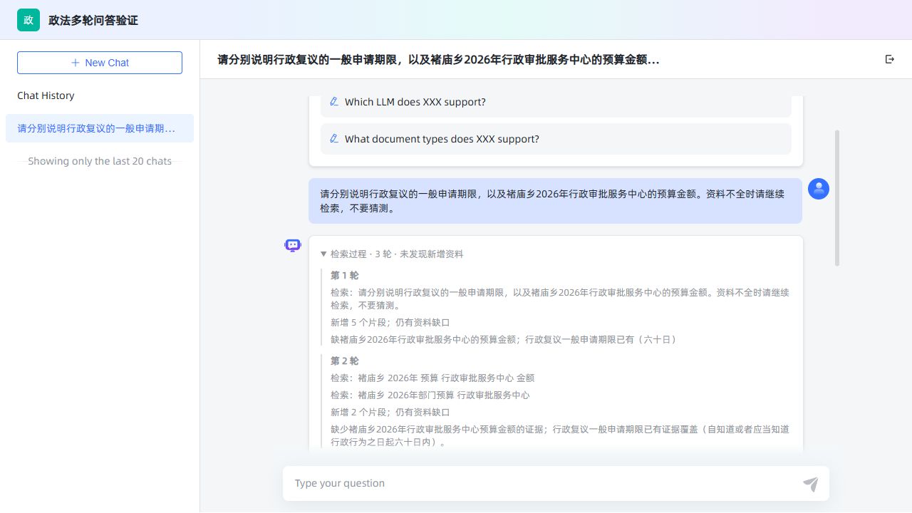Image resolution: width=912 pixels, height=513 pixels.
Task: Click the line starting '缺褚庙乡2026年行政审批服务中心的预算金额'
Action: coord(504,339)
